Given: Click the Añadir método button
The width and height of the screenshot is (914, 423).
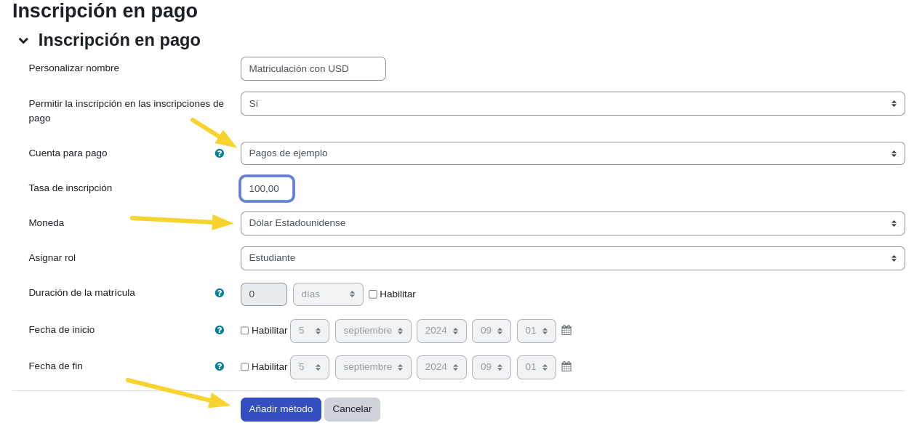Looking at the screenshot, I should pos(281,409).
